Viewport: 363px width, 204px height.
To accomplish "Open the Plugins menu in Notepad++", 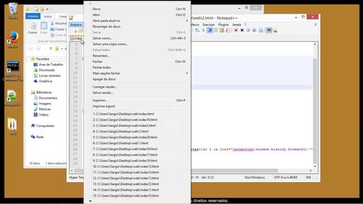I will click(223, 24).
